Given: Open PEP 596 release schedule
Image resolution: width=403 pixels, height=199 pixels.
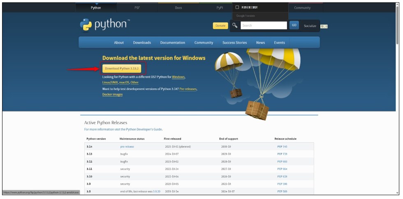Looking at the screenshot, I should coord(282,184).
